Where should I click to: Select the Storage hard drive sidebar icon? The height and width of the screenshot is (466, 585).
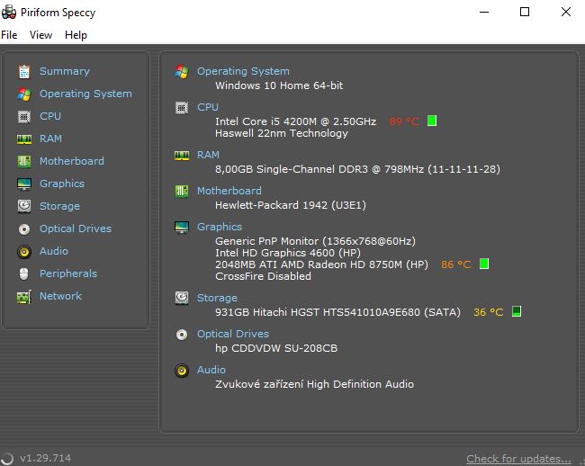click(x=24, y=206)
